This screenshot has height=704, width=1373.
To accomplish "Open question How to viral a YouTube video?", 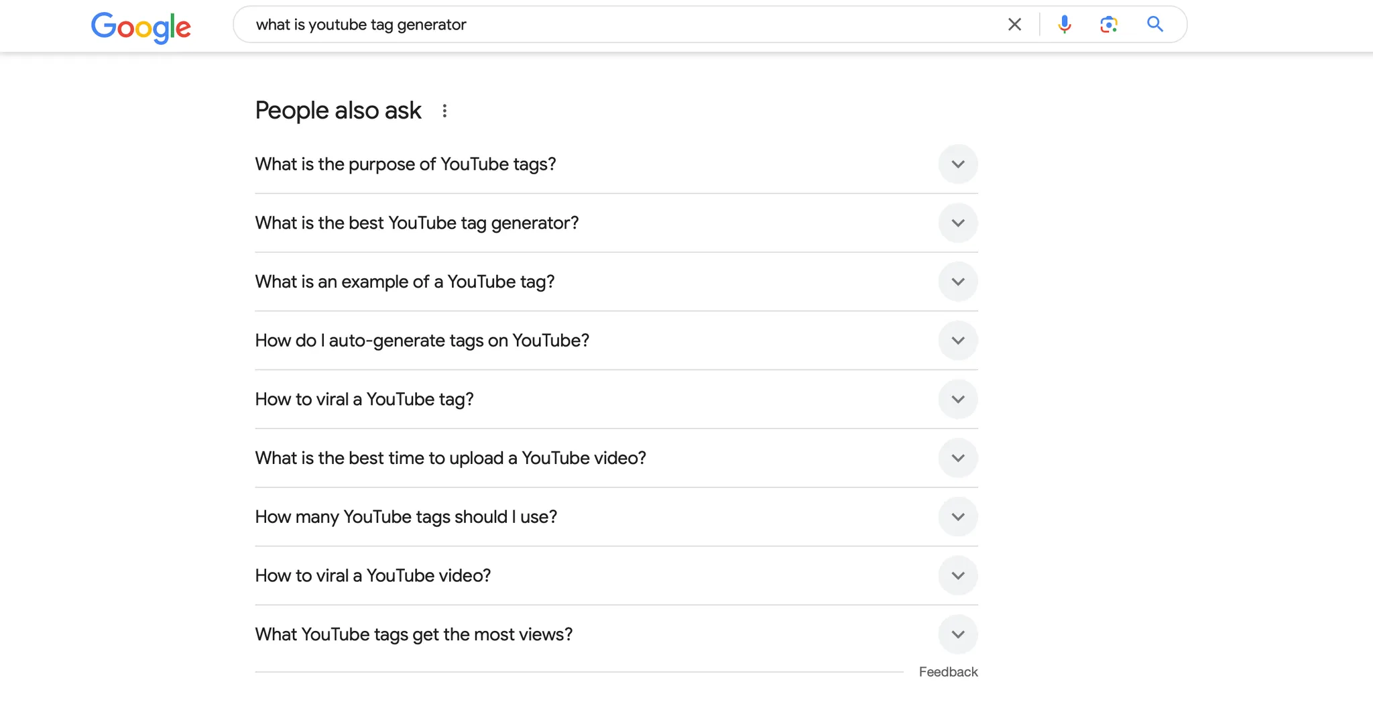I will click(x=373, y=576).
